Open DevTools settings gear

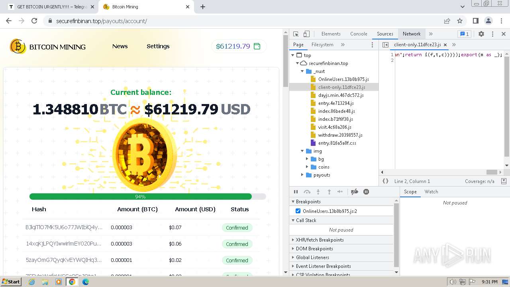[481, 34]
